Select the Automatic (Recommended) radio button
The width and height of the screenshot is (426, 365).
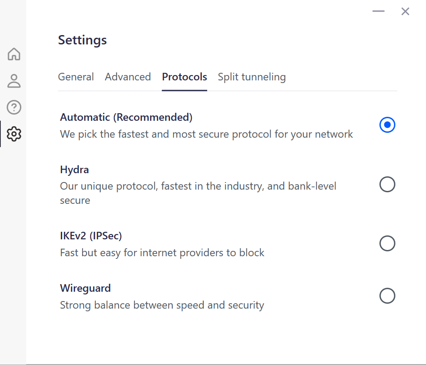[x=387, y=125]
